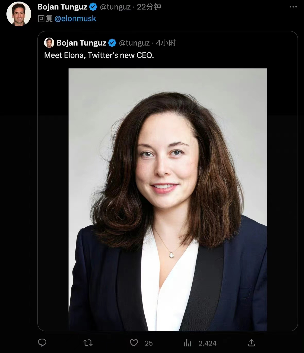Open the three-dot more options menu
The width and height of the screenshot is (304, 353).
[293, 7]
